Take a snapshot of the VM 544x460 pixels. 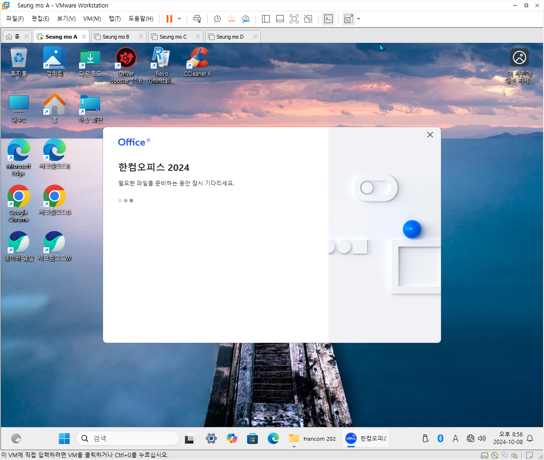click(x=217, y=19)
